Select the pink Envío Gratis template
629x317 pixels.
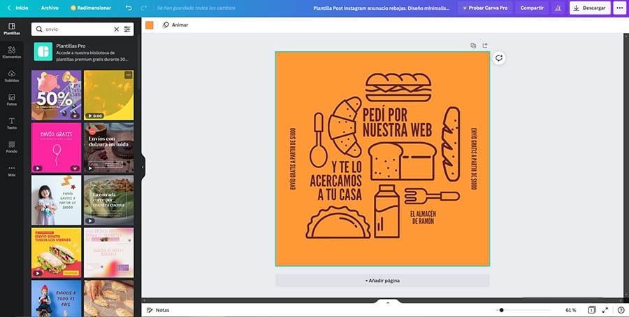56,148
